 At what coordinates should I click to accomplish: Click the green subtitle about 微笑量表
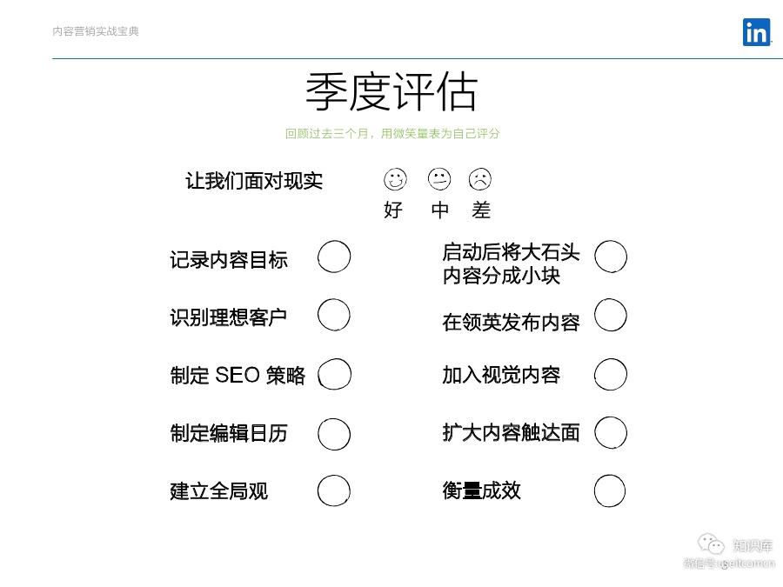392,134
